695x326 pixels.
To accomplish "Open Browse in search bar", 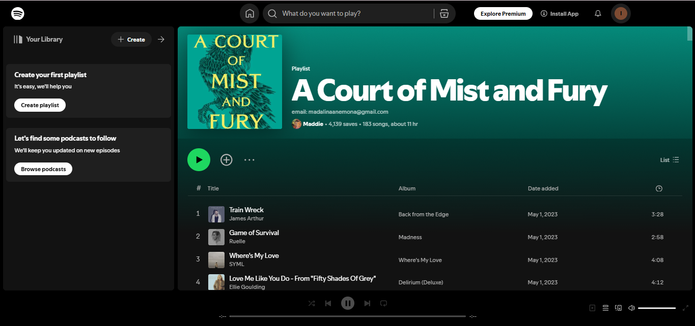I will [444, 14].
